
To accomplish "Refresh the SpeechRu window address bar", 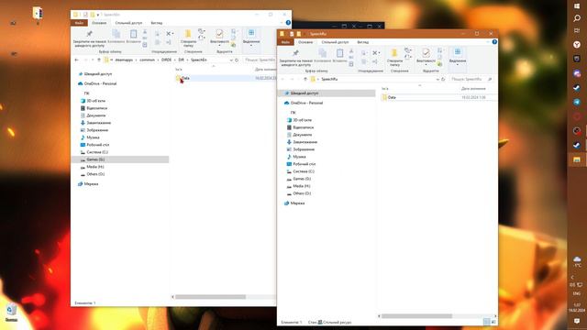I will click(x=443, y=80).
